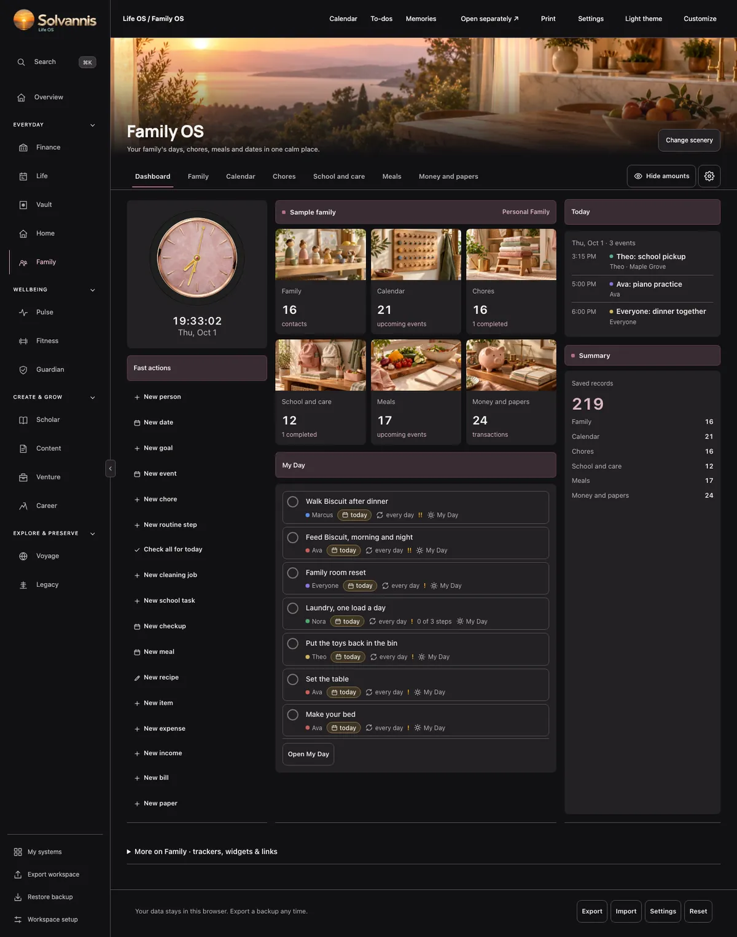Image resolution: width=737 pixels, height=937 pixels.
Task: Click the Search magnifier in sidebar
Action: [21, 62]
